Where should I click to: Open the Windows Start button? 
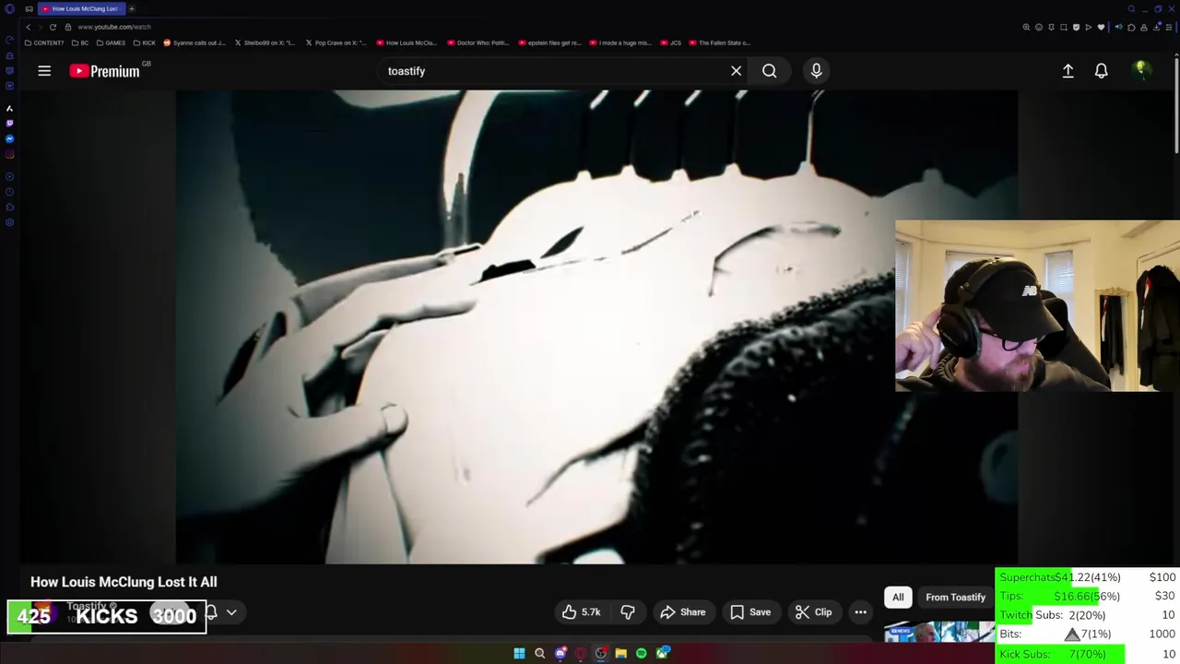[519, 654]
